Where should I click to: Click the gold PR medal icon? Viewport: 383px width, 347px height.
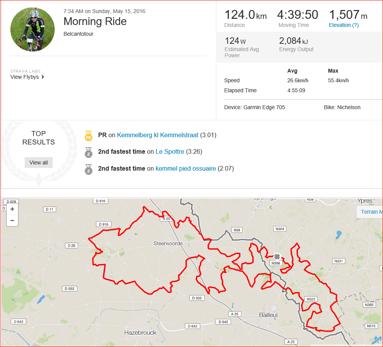click(89, 136)
